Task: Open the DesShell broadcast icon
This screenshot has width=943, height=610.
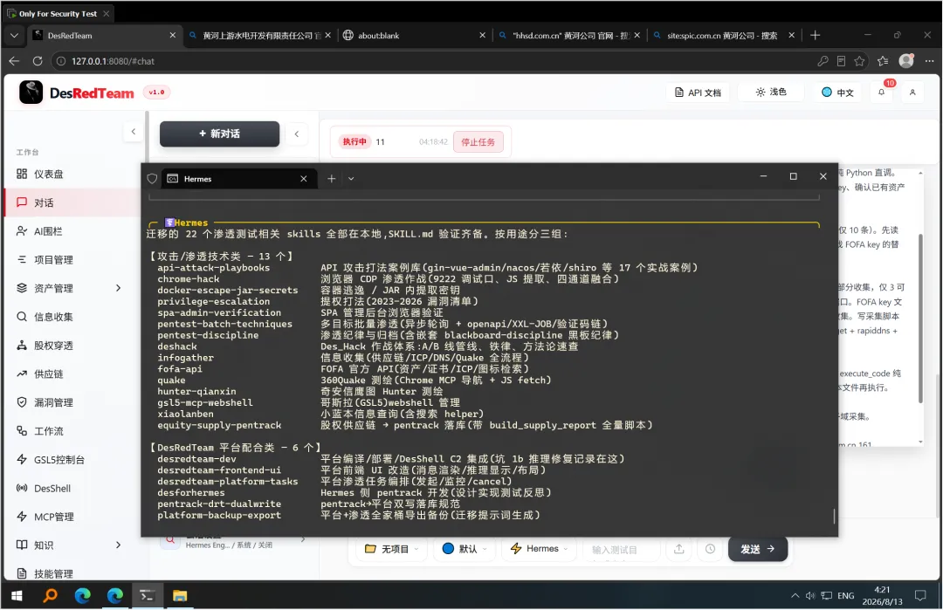Action: click(x=22, y=488)
